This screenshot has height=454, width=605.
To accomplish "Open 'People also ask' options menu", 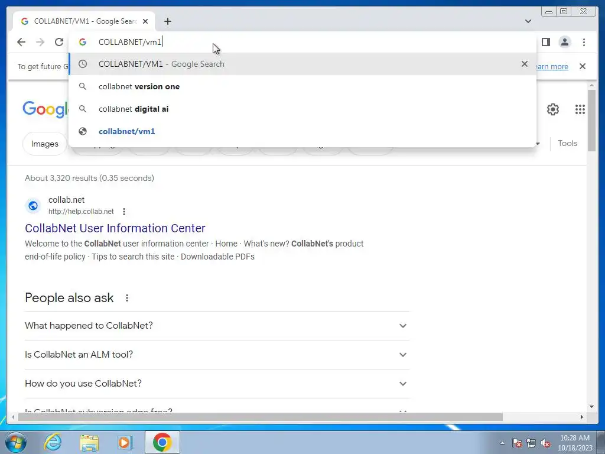I will (x=127, y=298).
